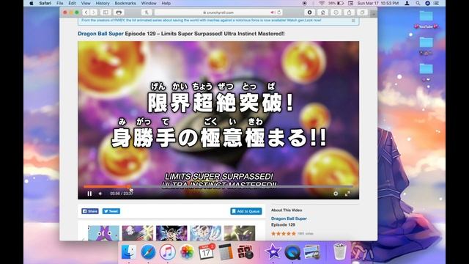469x264 pixels.
Task: Open Photos from the Dock
Action: coord(187,252)
